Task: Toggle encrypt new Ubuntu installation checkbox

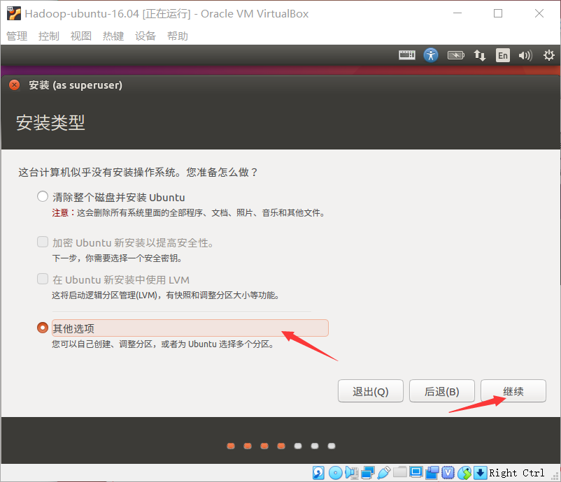Action: click(x=43, y=242)
